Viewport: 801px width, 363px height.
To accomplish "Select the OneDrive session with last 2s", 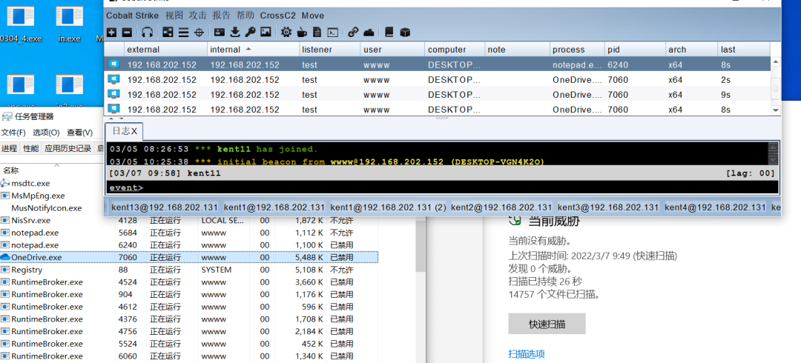I will [438, 80].
